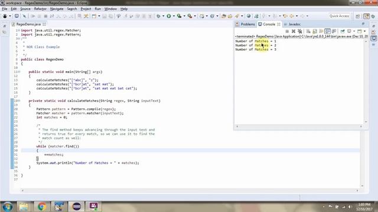Click inside the Quick Access field
Image resolution: width=378 pixels, height=212 pixels.
click(x=339, y=16)
